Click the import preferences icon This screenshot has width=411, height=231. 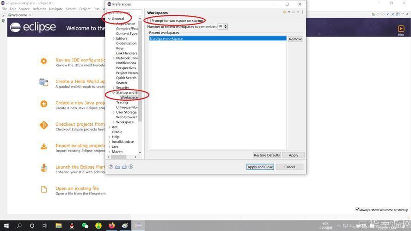coord(117,167)
